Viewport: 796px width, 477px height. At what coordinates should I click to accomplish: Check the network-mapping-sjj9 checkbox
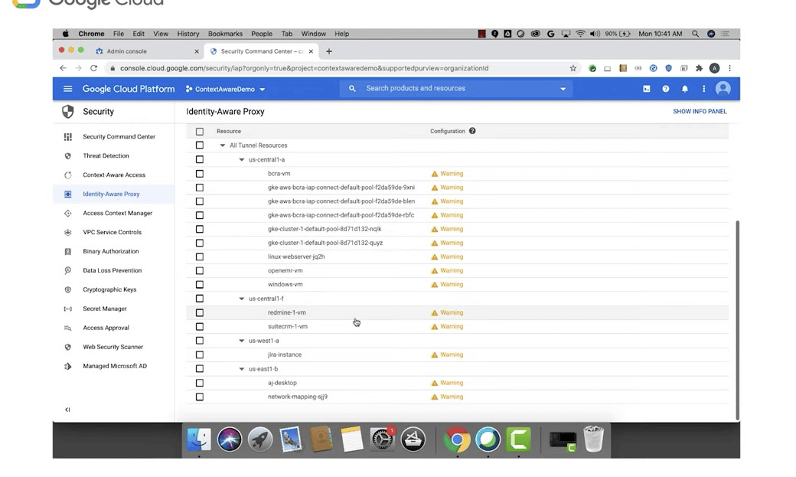(200, 397)
